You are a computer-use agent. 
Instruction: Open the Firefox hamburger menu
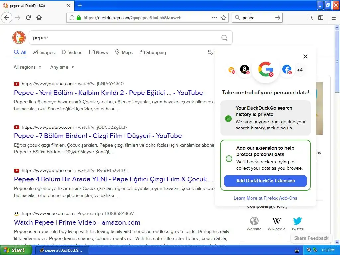pyautogui.click(x=333, y=18)
